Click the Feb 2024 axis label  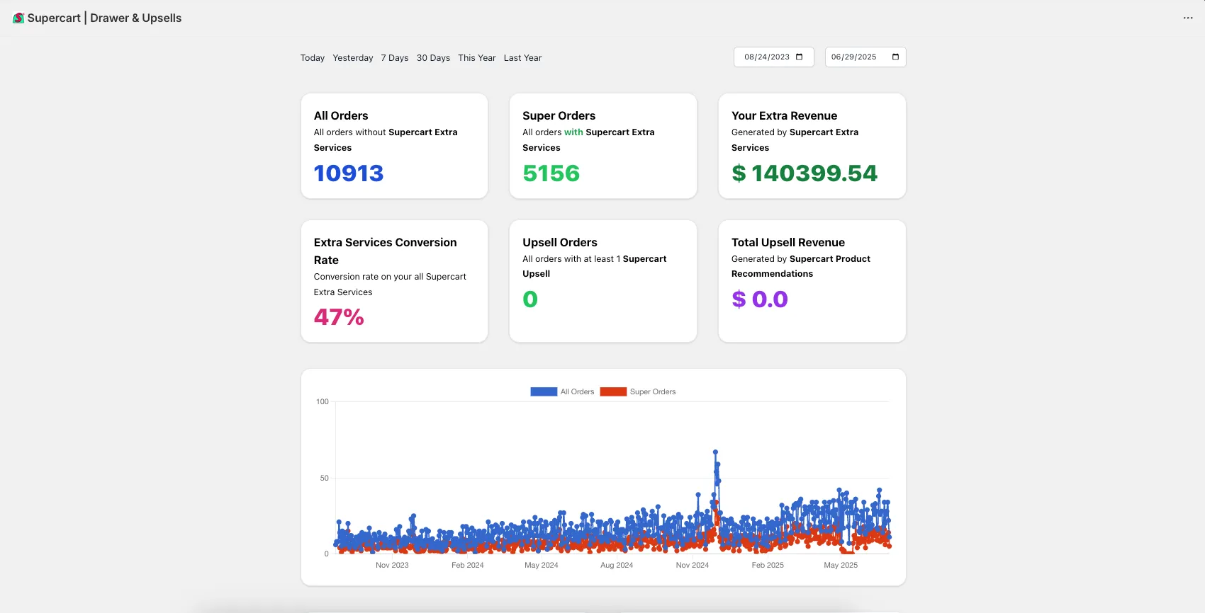[467, 565]
